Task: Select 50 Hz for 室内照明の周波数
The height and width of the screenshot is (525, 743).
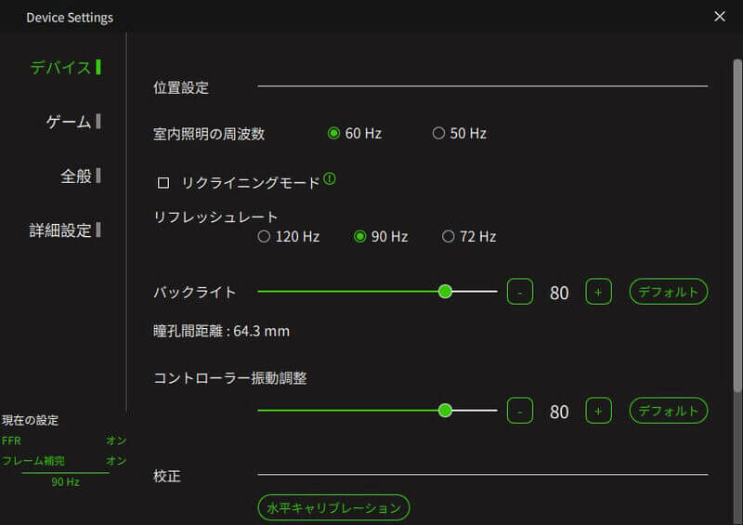Action: tap(439, 134)
